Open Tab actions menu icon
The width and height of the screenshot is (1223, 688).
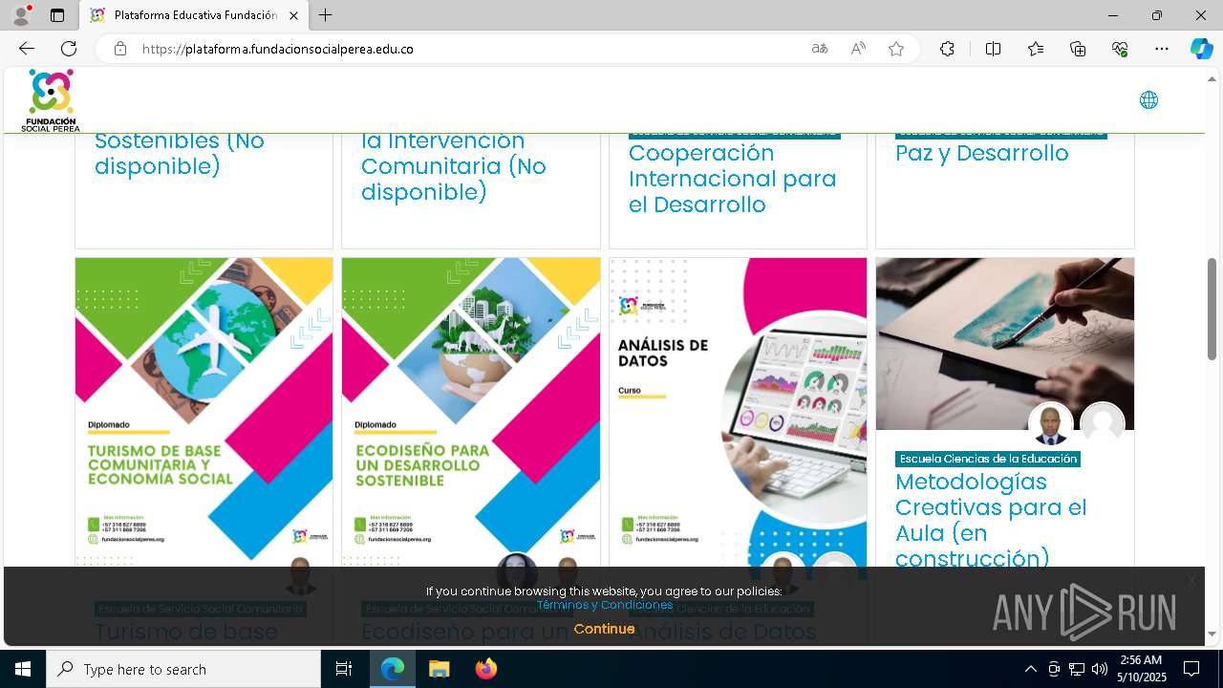point(57,15)
